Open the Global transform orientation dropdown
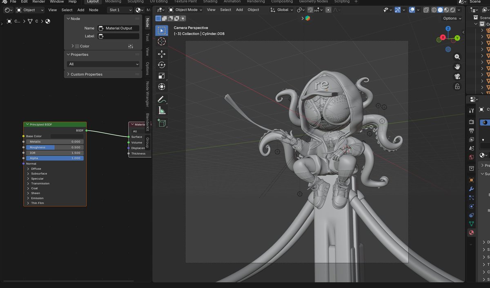 (282, 10)
